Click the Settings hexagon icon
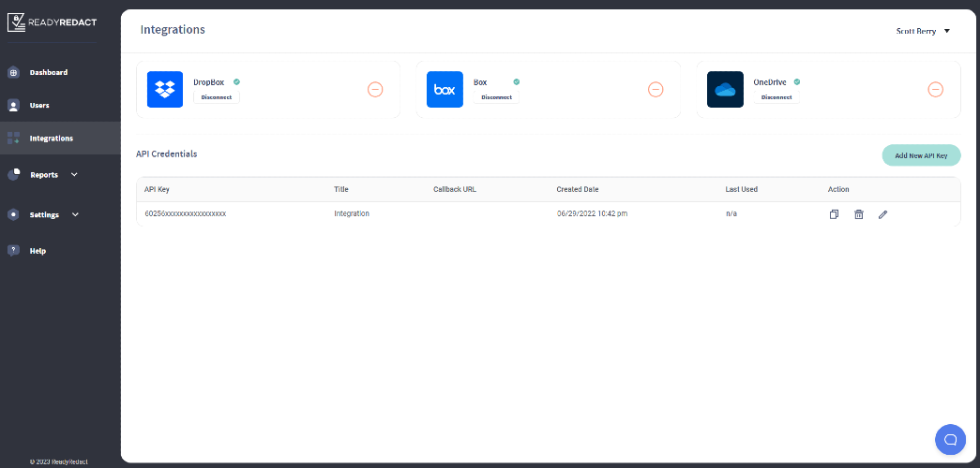 pyautogui.click(x=13, y=214)
